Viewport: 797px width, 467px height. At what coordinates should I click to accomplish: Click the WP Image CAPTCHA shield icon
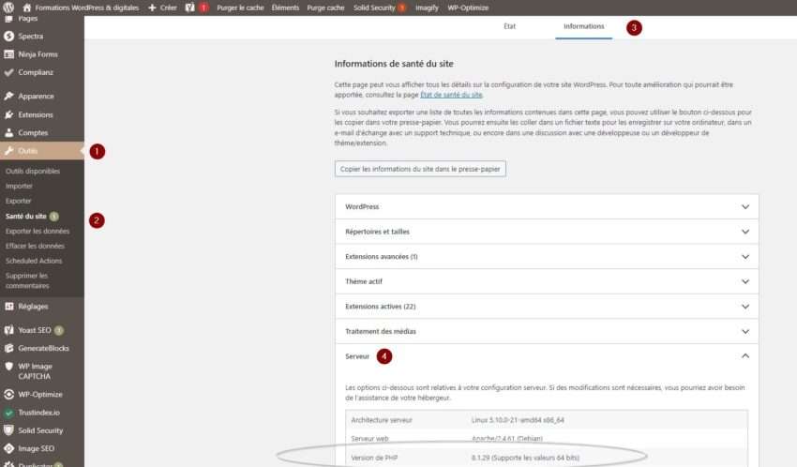click(x=8, y=367)
